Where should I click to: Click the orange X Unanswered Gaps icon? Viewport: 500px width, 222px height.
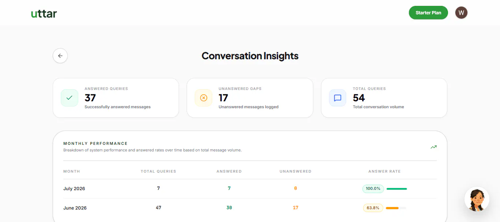tap(204, 98)
